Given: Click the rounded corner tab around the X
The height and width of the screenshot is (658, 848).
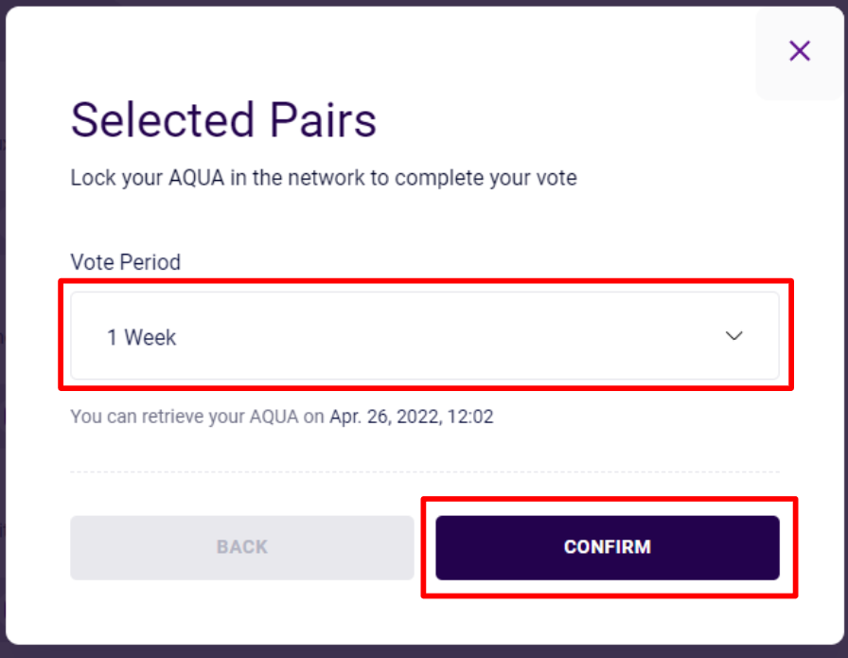Looking at the screenshot, I should 800,54.
